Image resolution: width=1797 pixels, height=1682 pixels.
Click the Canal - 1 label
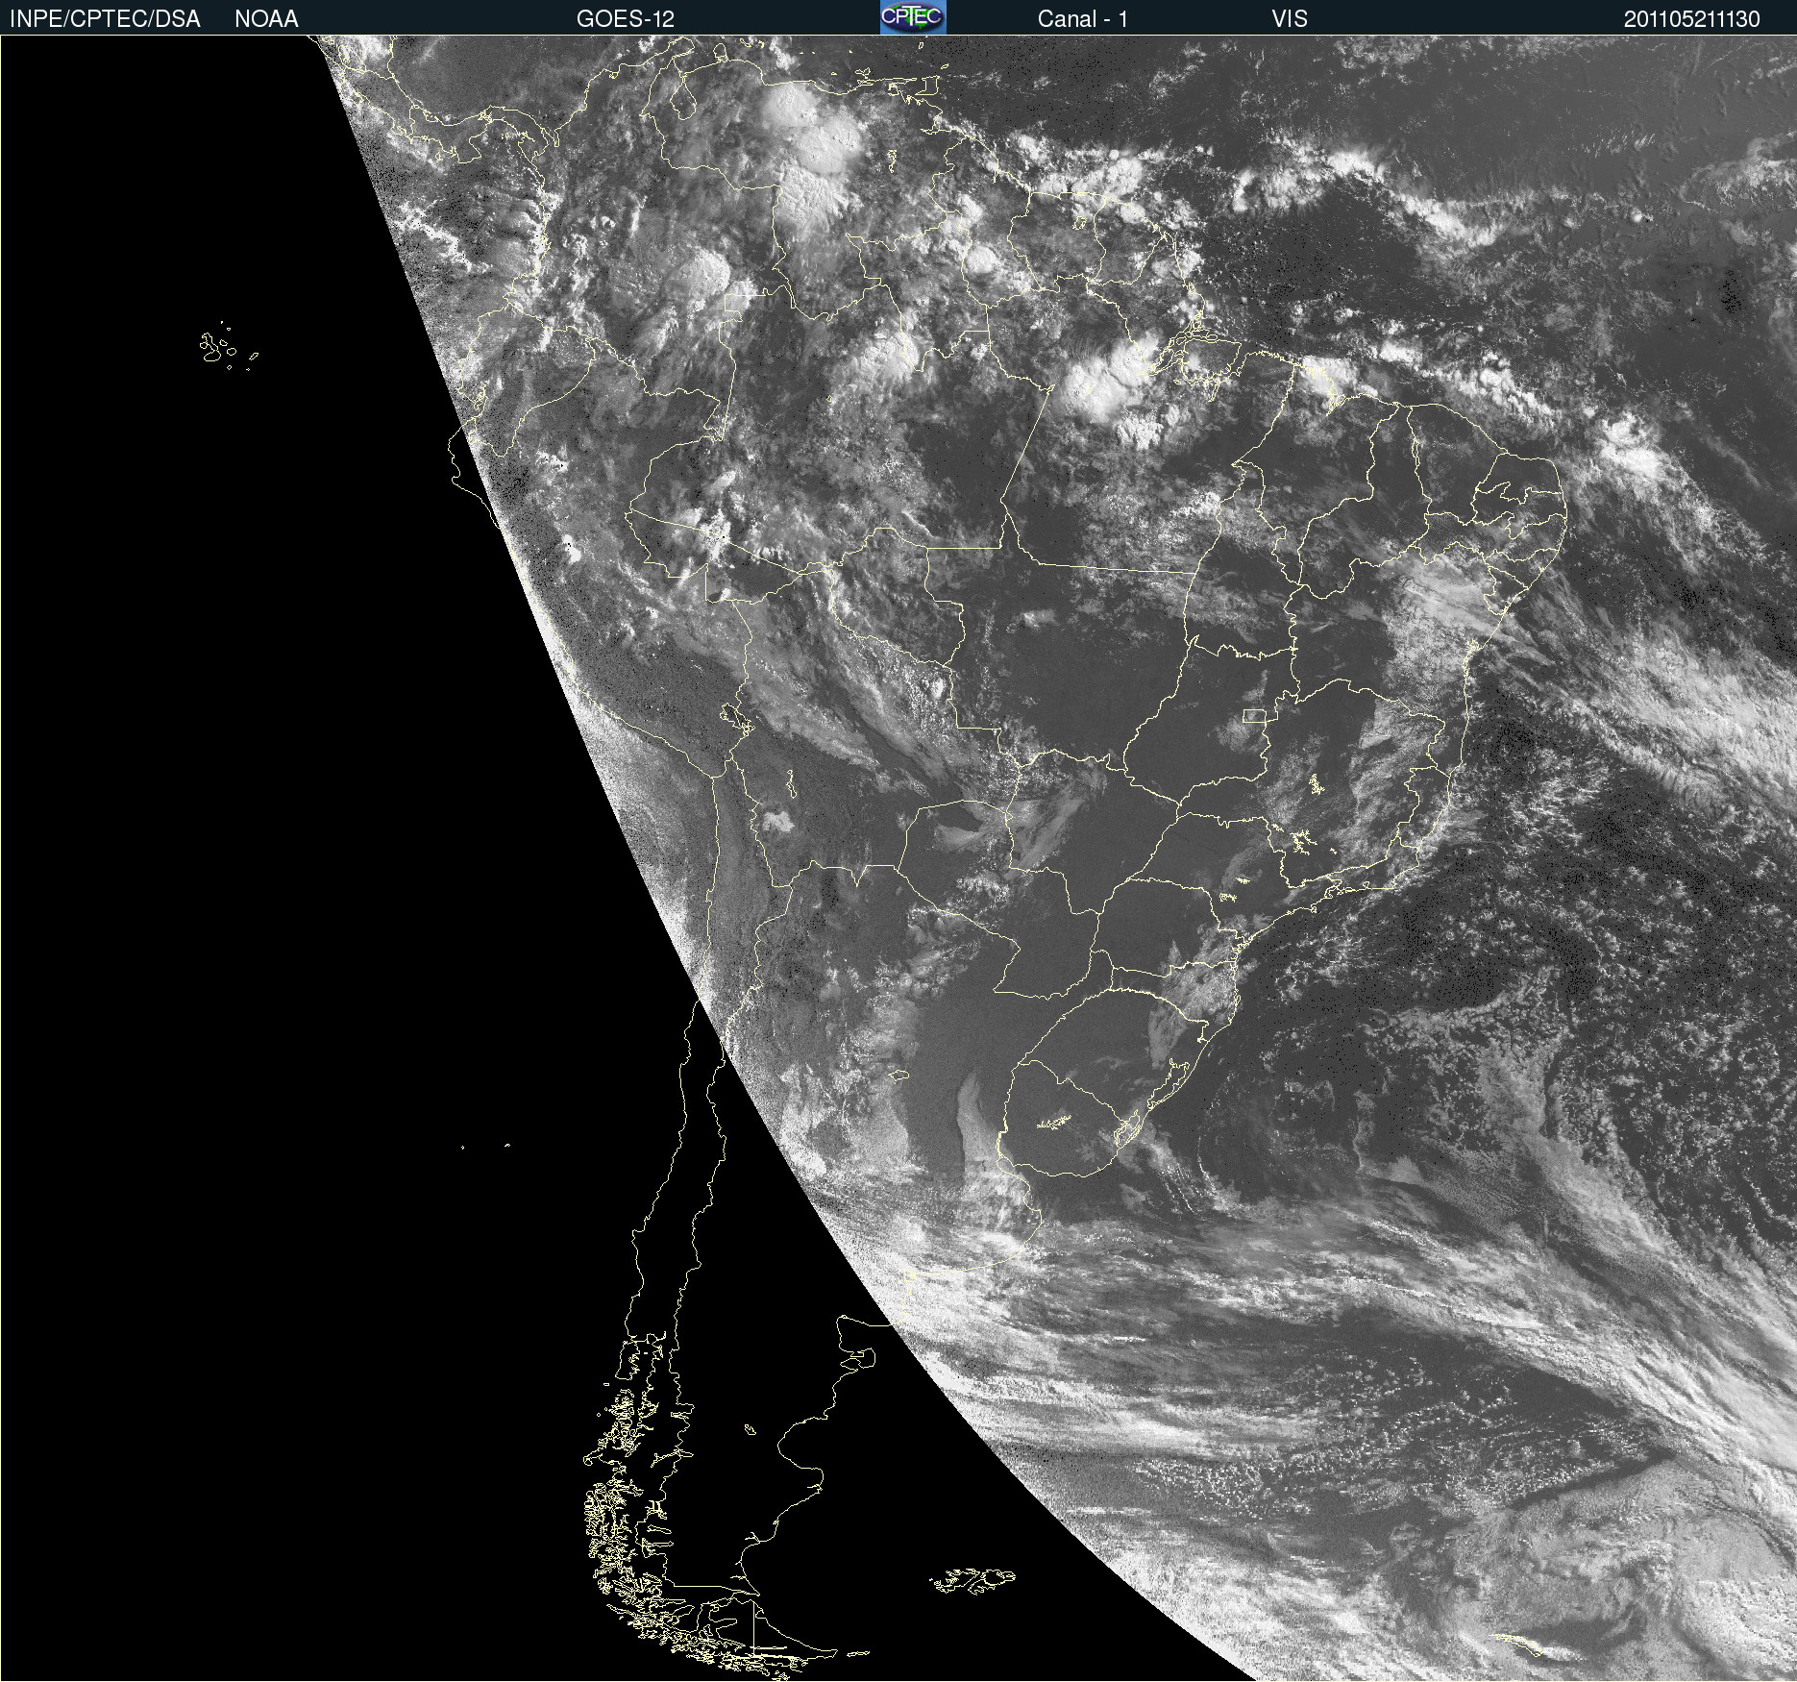[x=1082, y=19]
